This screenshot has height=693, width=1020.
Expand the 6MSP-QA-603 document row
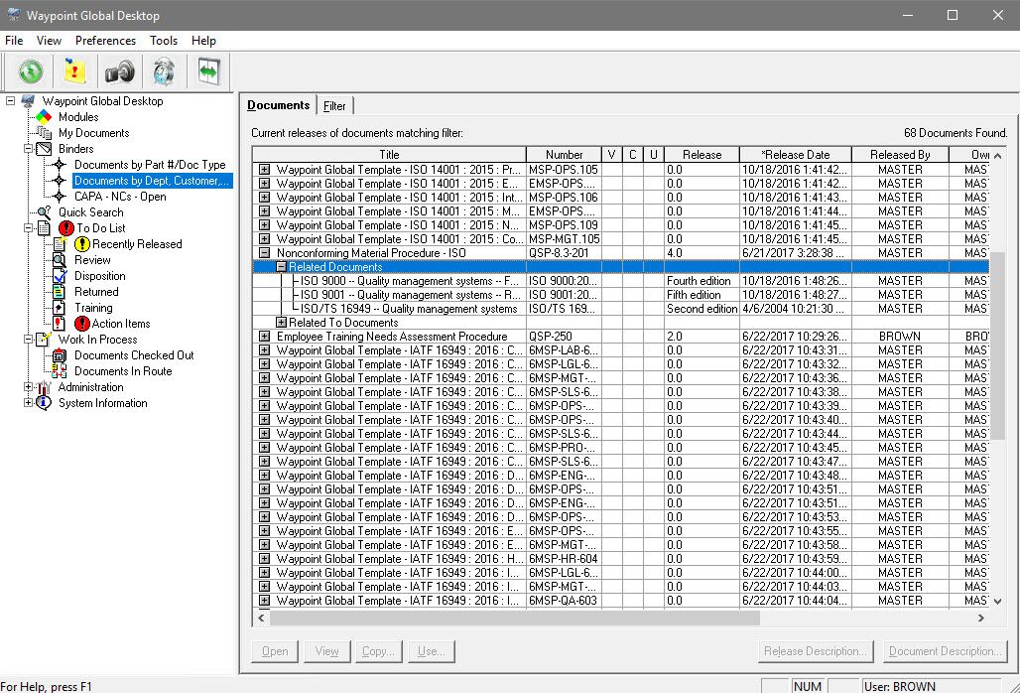264,601
